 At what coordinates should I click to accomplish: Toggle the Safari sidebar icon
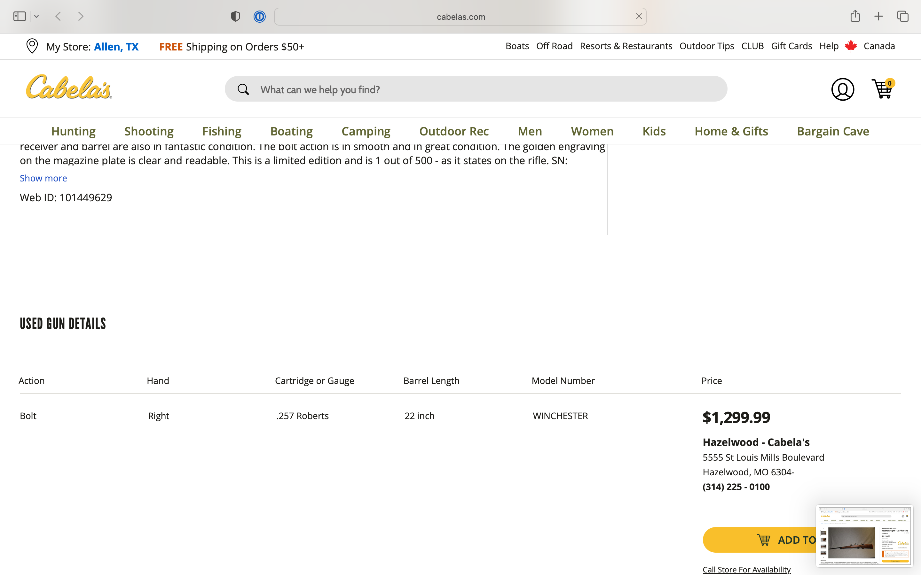(x=20, y=16)
